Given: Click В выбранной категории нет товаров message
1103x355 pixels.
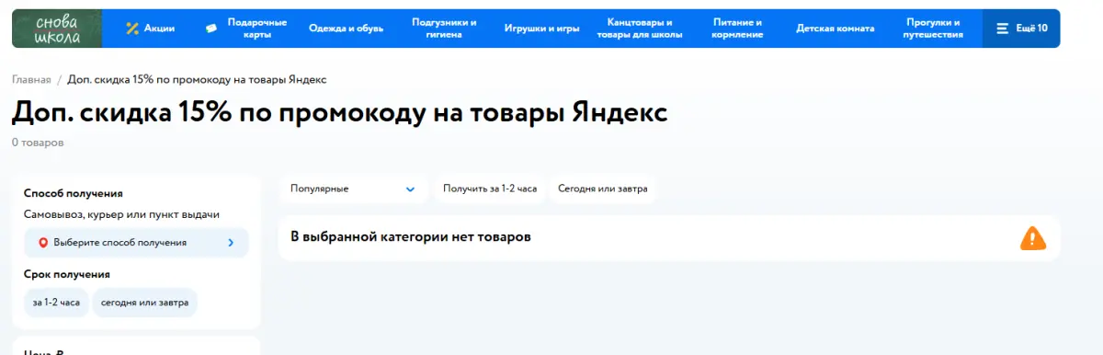Looking at the screenshot, I should pos(411,237).
